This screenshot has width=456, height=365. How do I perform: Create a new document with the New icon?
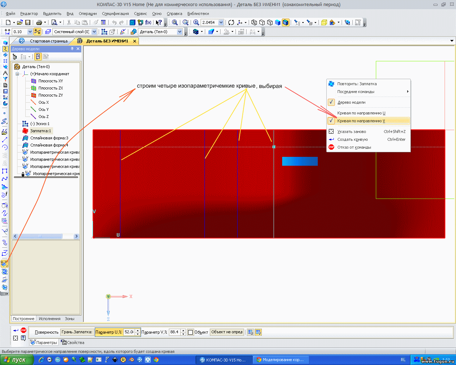(8, 22)
